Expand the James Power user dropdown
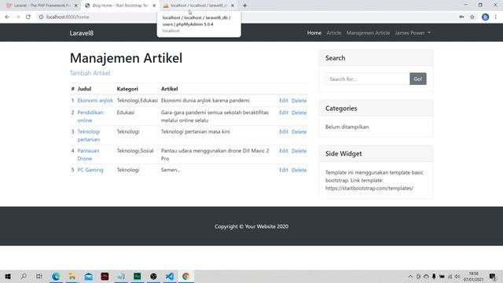Screen dimensions: 503x283 coord(413,33)
